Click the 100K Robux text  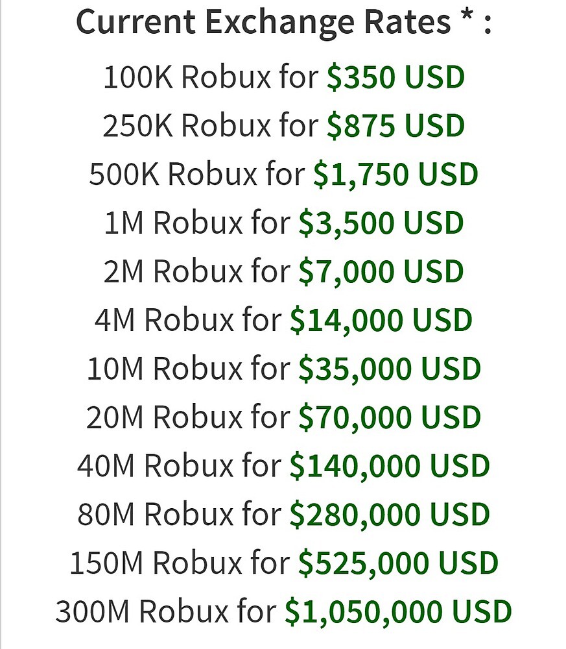point(187,78)
